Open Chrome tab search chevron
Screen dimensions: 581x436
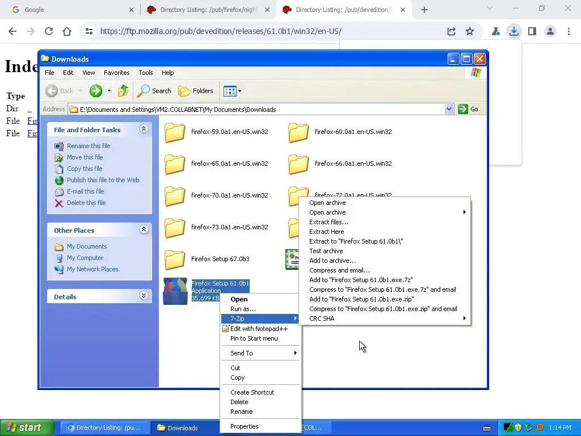point(489,8)
